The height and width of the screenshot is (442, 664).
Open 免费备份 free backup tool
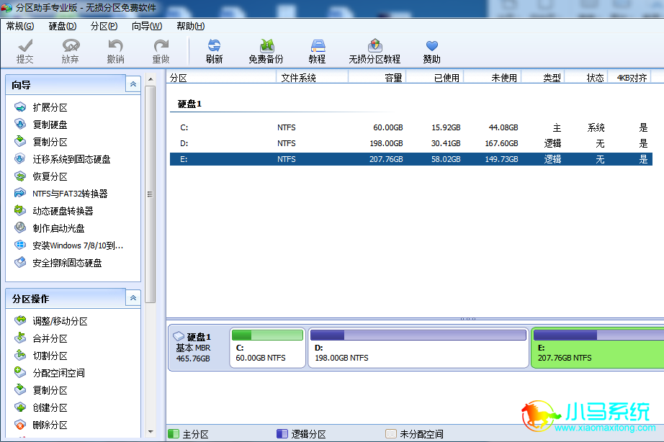[x=266, y=51]
